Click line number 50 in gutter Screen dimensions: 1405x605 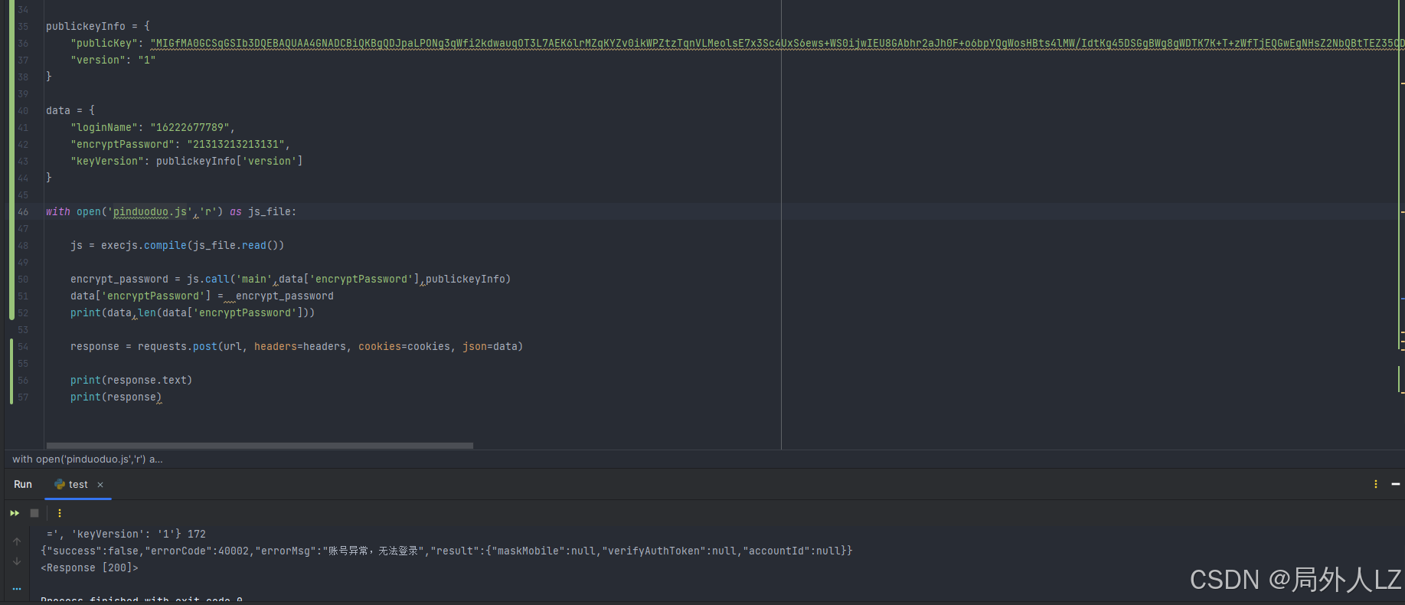pyautogui.click(x=23, y=280)
